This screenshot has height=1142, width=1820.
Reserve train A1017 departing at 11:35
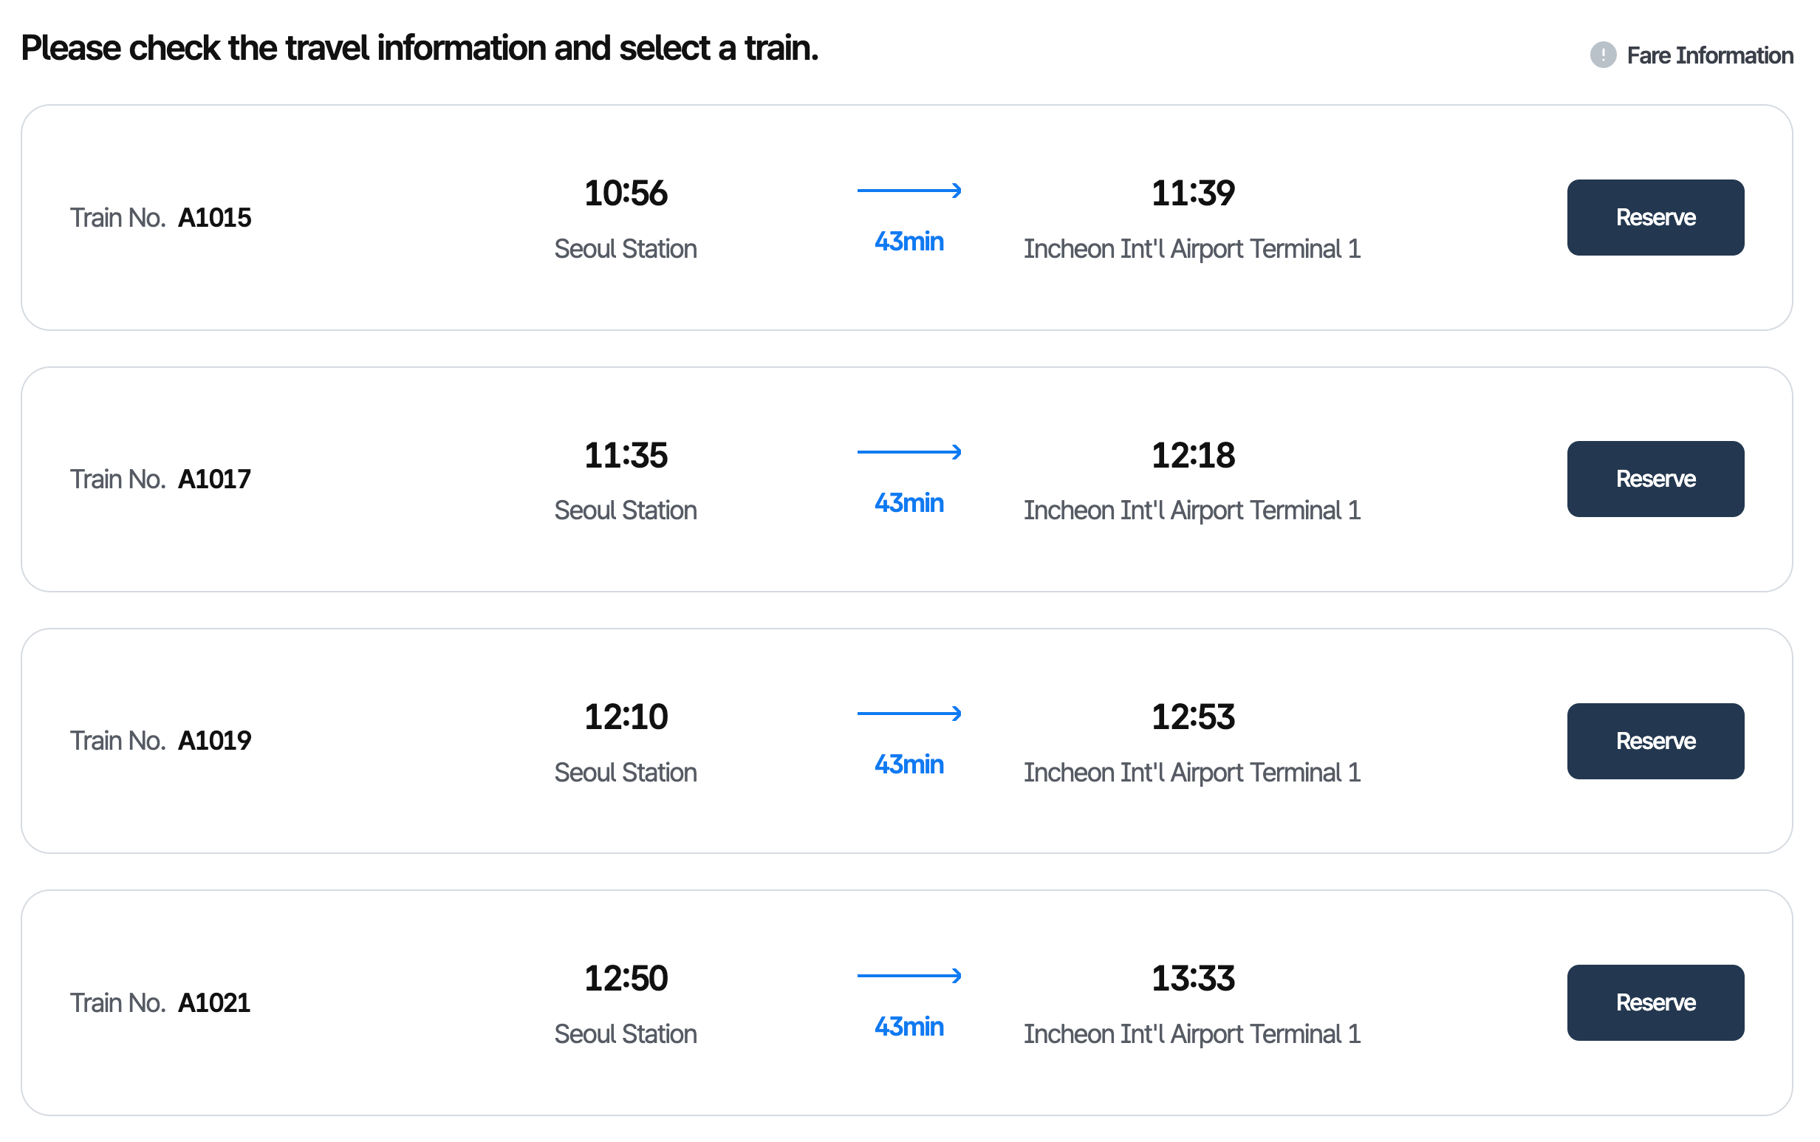[1655, 479]
